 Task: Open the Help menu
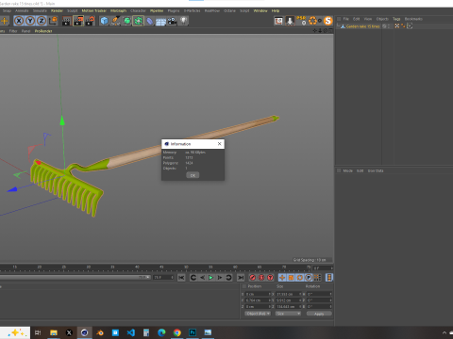click(x=276, y=10)
